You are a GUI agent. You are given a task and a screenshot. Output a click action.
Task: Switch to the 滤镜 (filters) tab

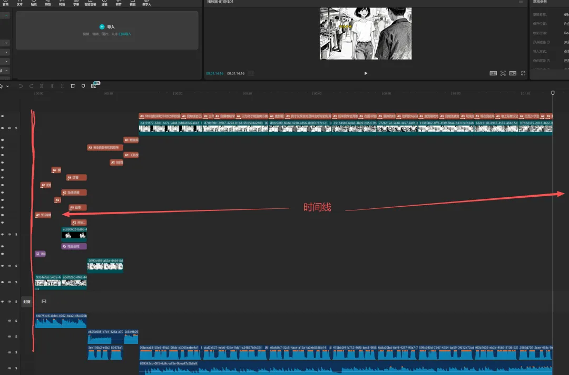[104, 3]
